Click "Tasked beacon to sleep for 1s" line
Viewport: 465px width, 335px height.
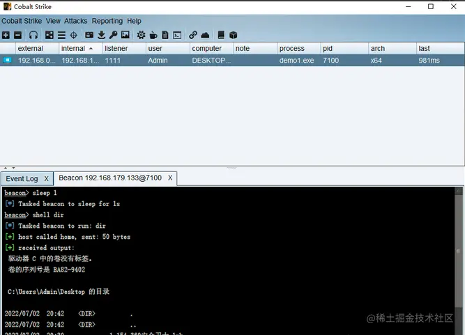[x=62, y=204]
